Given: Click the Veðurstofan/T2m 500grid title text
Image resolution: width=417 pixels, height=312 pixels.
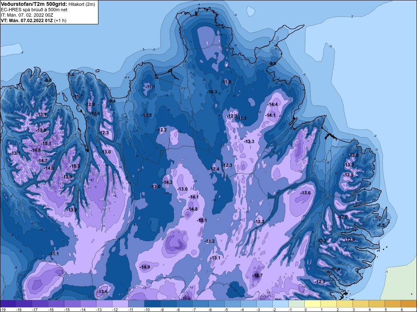Looking at the screenshot, I should (34, 4).
